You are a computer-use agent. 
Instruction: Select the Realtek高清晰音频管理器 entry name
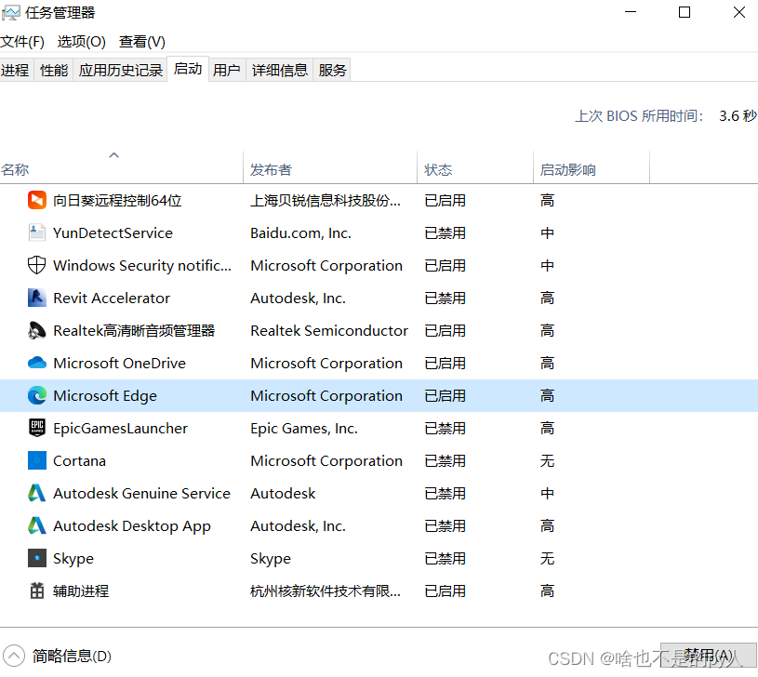(134, 330)
